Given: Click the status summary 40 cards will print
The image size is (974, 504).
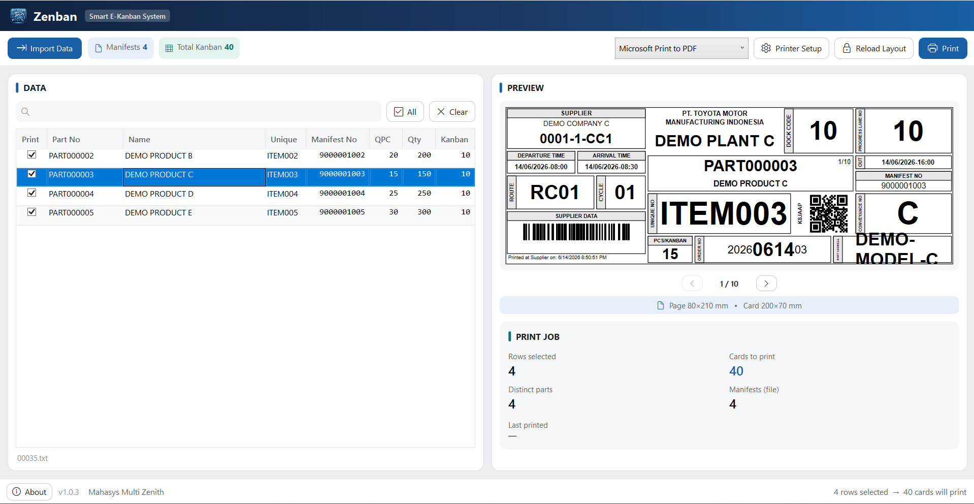Looking at the screenshot, I should [x=935, y=492].
